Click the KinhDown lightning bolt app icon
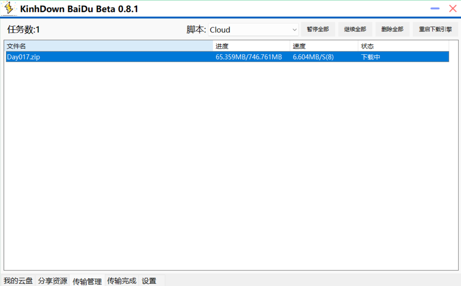 point(9,8)
